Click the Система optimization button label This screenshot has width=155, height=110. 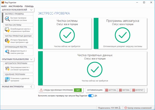coord(126,90)
